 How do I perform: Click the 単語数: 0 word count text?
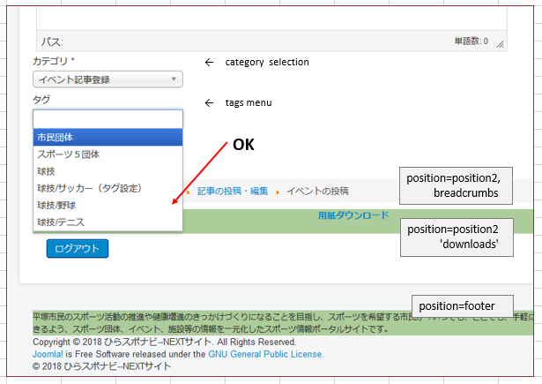[x=471, y=41]
